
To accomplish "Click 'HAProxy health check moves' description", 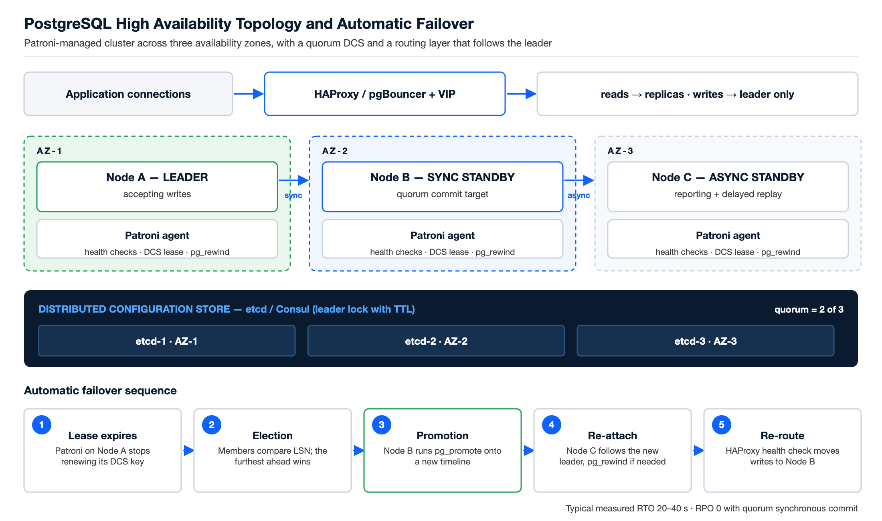I will [x=783, y=456].
